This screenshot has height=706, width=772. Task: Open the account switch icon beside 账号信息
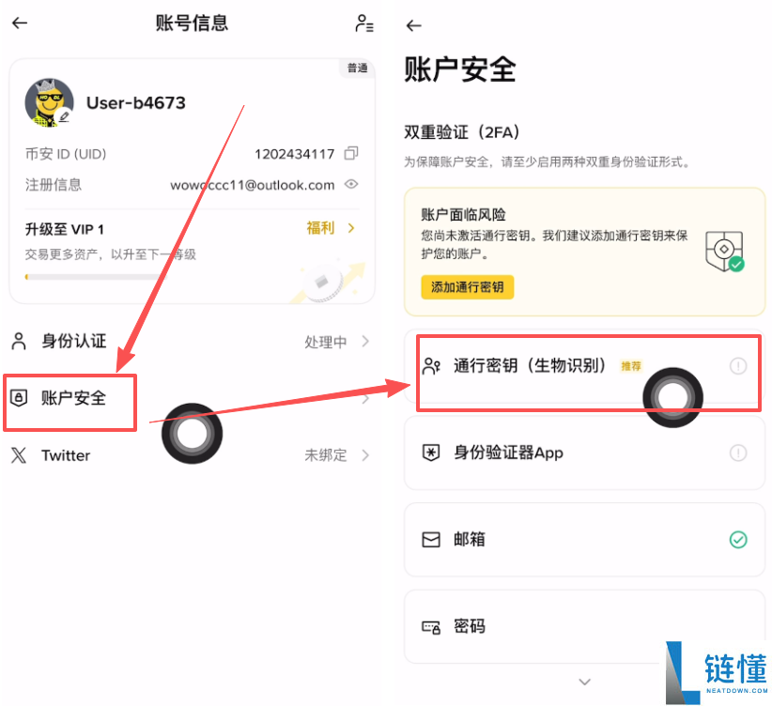tap(364, 23)
